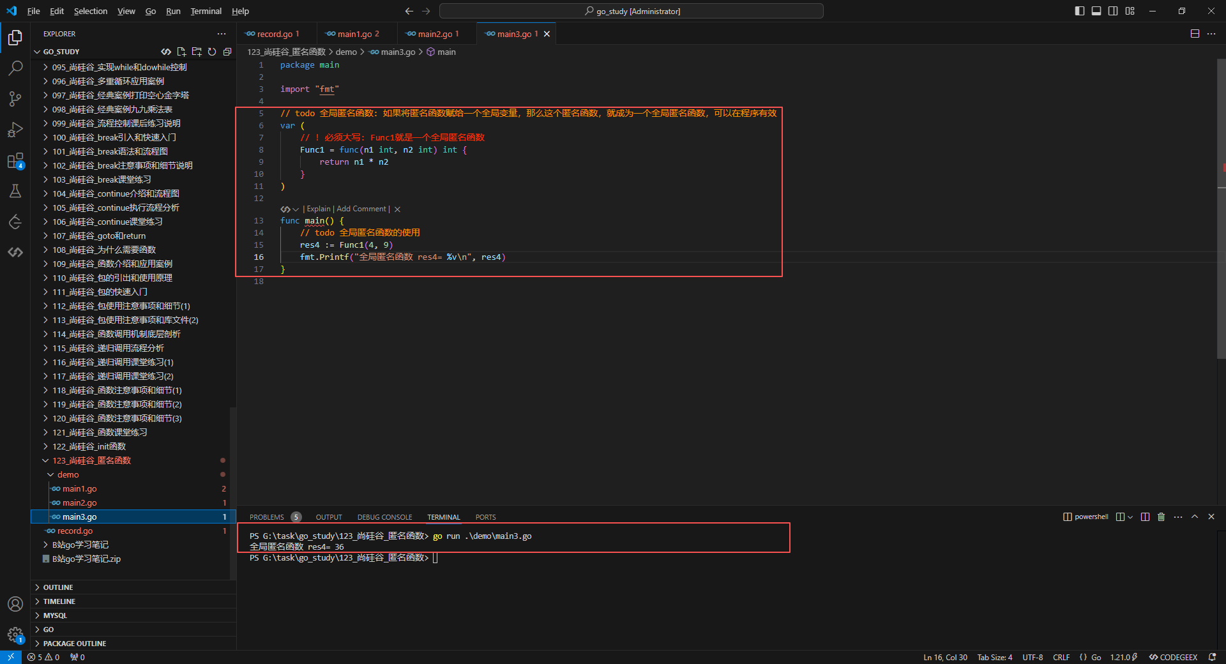
Task: Click the Add Comment code lens link
Action: tap(361, 209)
